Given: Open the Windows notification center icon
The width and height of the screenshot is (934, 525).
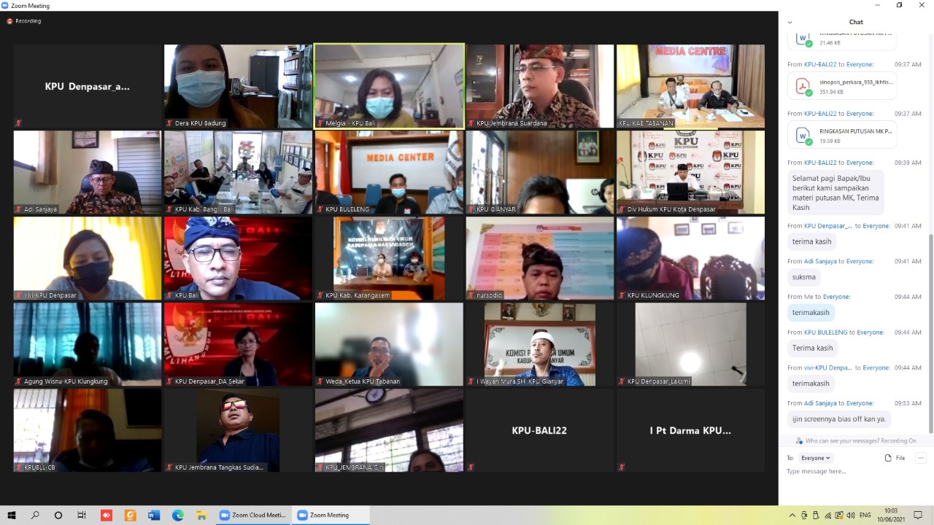Looking at the screenshot, I should [918, 515].
